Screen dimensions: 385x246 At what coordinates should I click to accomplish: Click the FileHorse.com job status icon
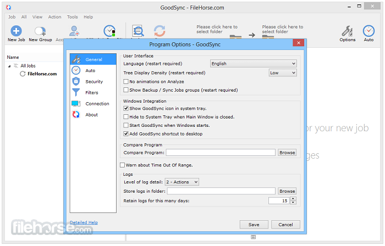point(23,74)
